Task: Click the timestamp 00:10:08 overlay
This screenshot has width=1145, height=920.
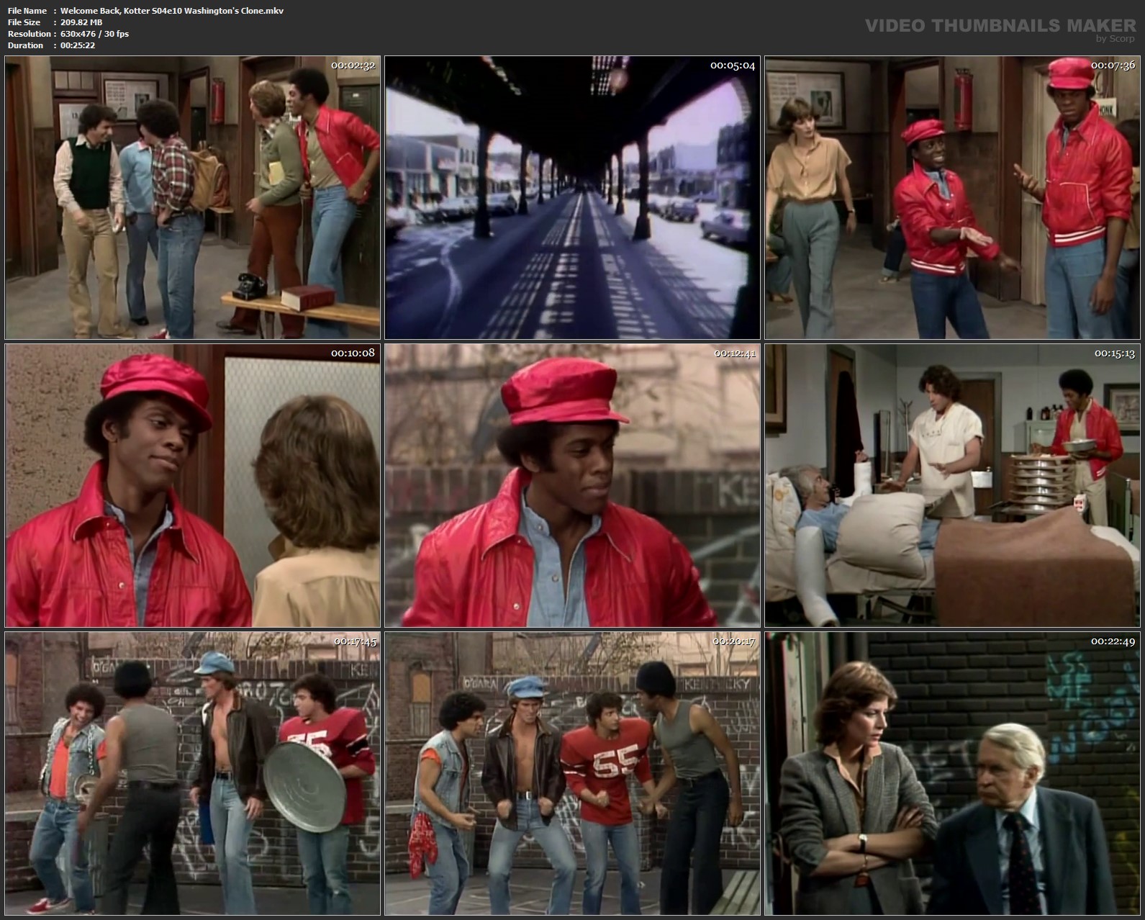Action: 353,353
